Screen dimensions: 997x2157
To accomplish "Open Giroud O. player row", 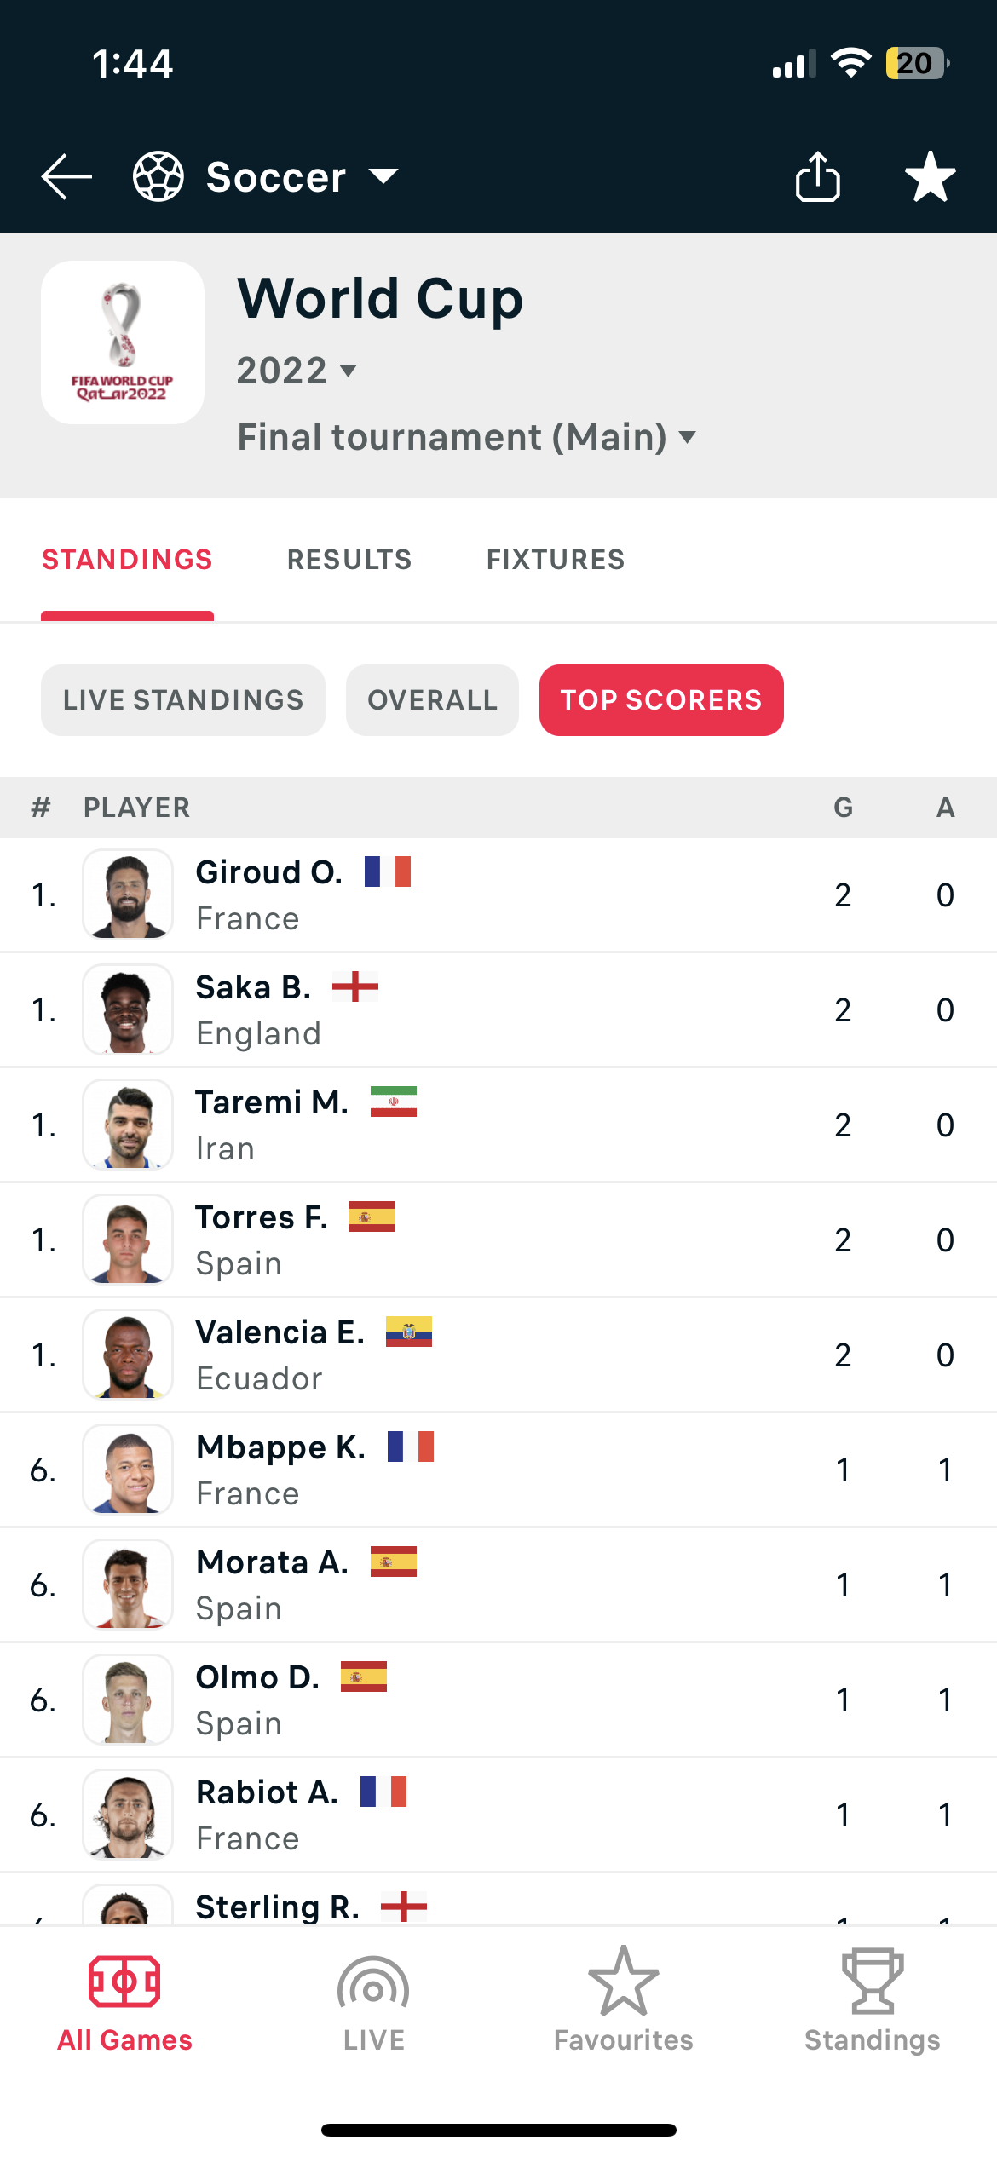I will point(498,894).
